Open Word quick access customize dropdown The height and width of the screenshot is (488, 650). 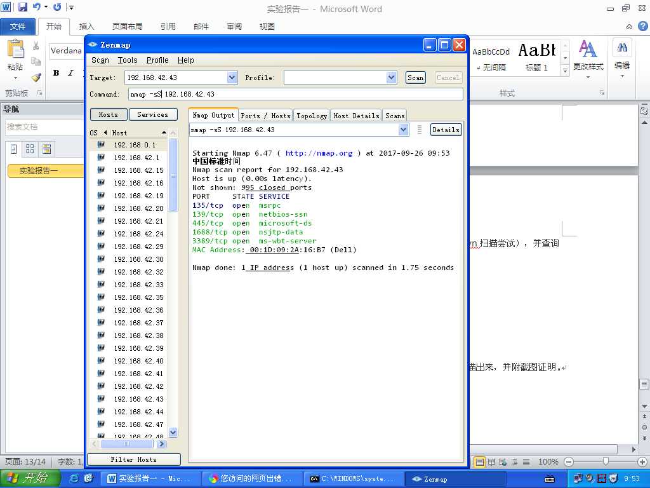[x=71, y=7]
